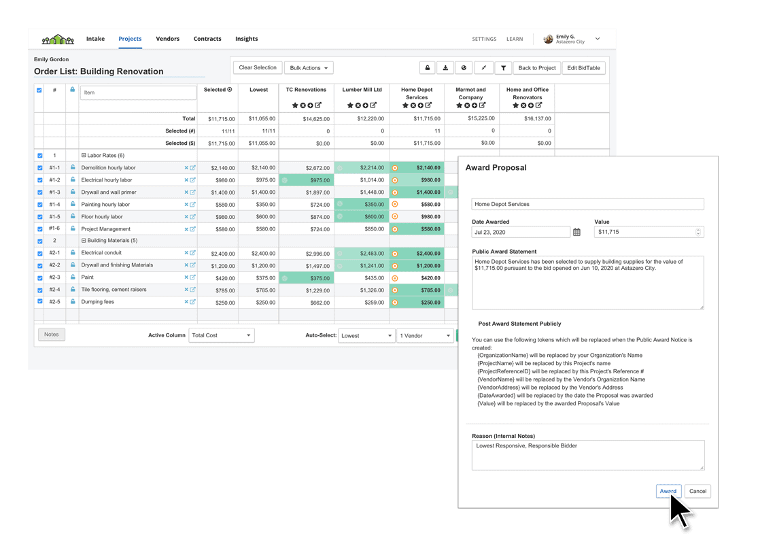Uncheck the Dumping fees row checkbox
The width and height of the screenshot is (775, 544).
click(39, 302)
